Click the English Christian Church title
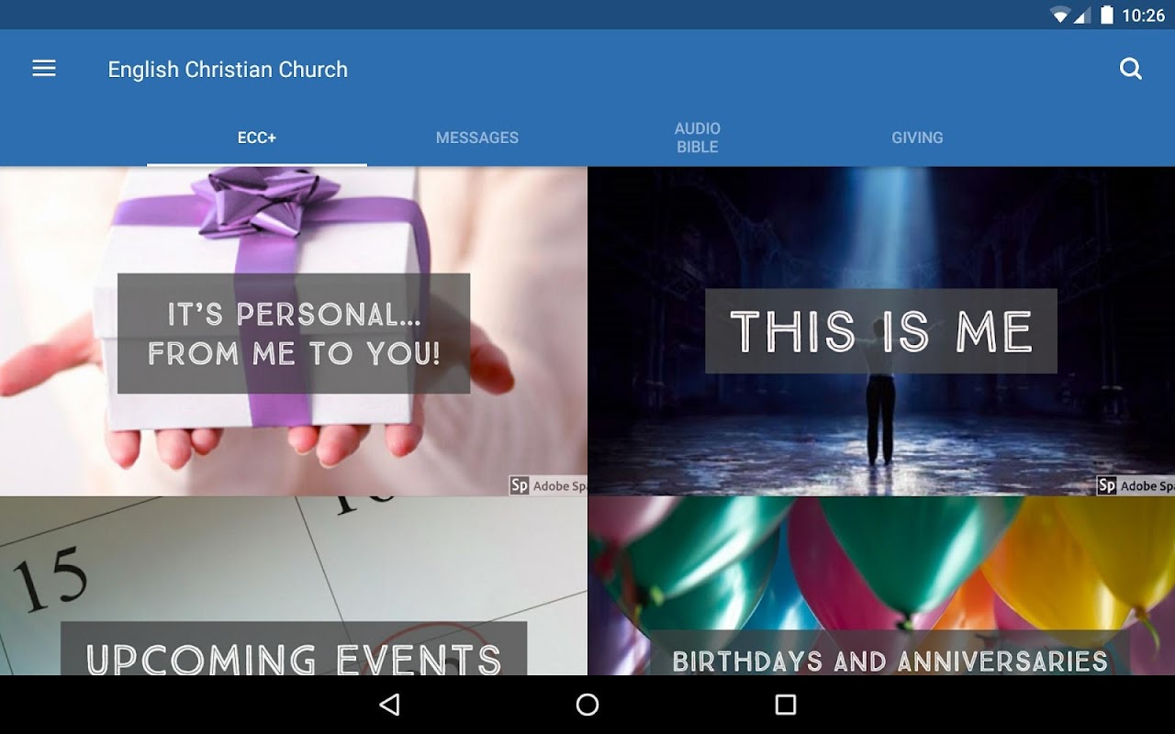The width and height of the screenshot is (1175, 734). click(x=228, y=70)
